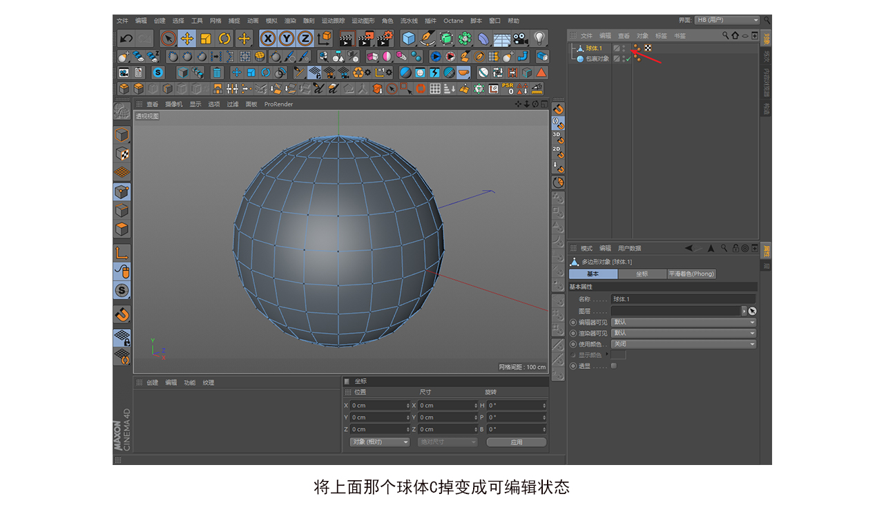This screenshot has height=512, width=884.
Task: Click the home icon in object manager
Action: tap(735, 35)
